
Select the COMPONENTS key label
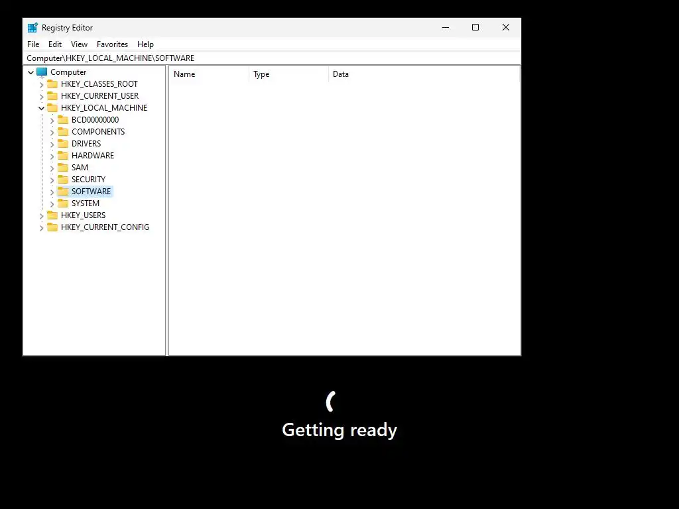pyautogui.click(x=98, y=132)
